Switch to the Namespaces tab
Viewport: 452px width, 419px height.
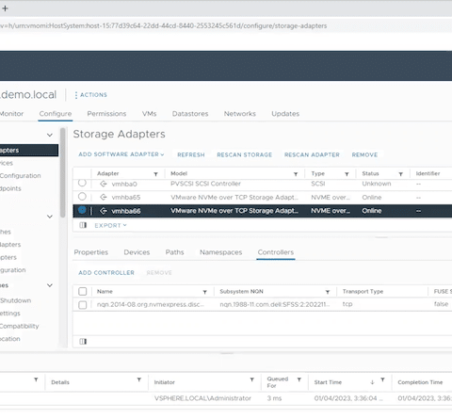pos(221,252)
